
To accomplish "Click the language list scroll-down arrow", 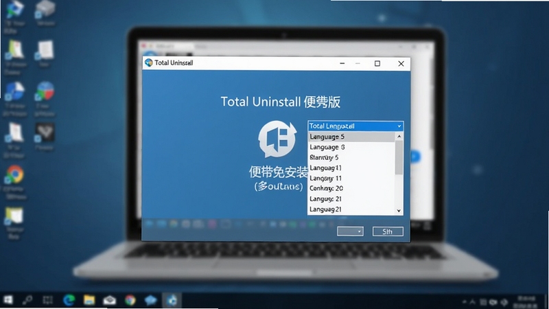I will click(x=399, y=211).
